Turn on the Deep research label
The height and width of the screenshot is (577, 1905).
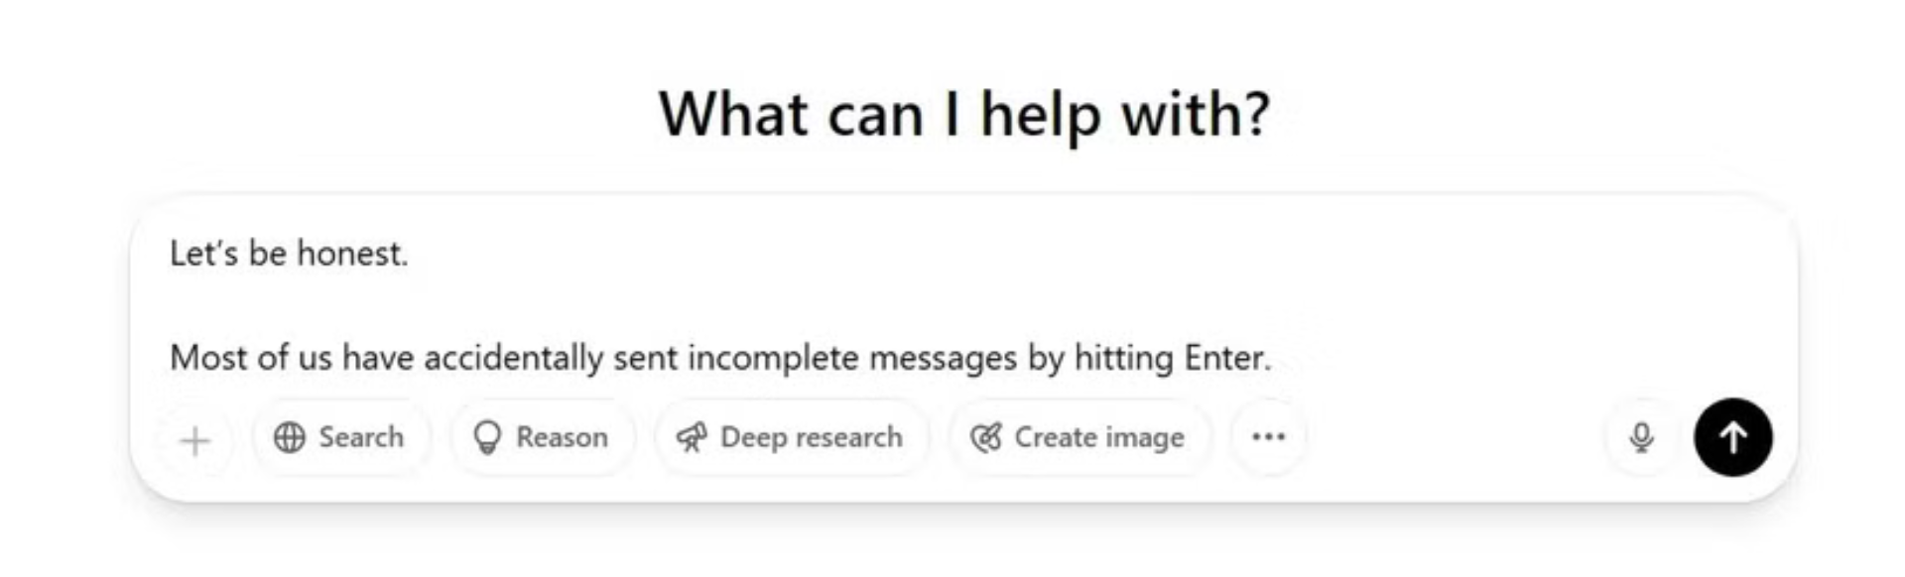811,437
